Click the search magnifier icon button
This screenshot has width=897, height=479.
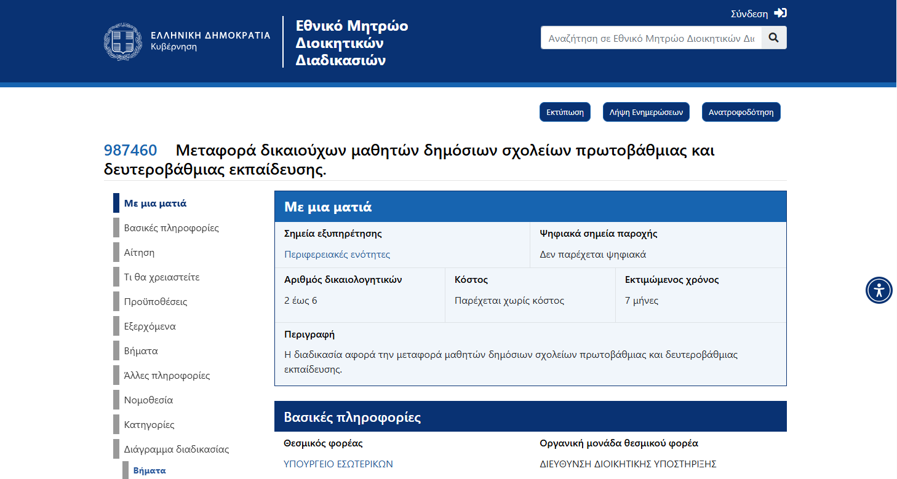tap(773, 38)
